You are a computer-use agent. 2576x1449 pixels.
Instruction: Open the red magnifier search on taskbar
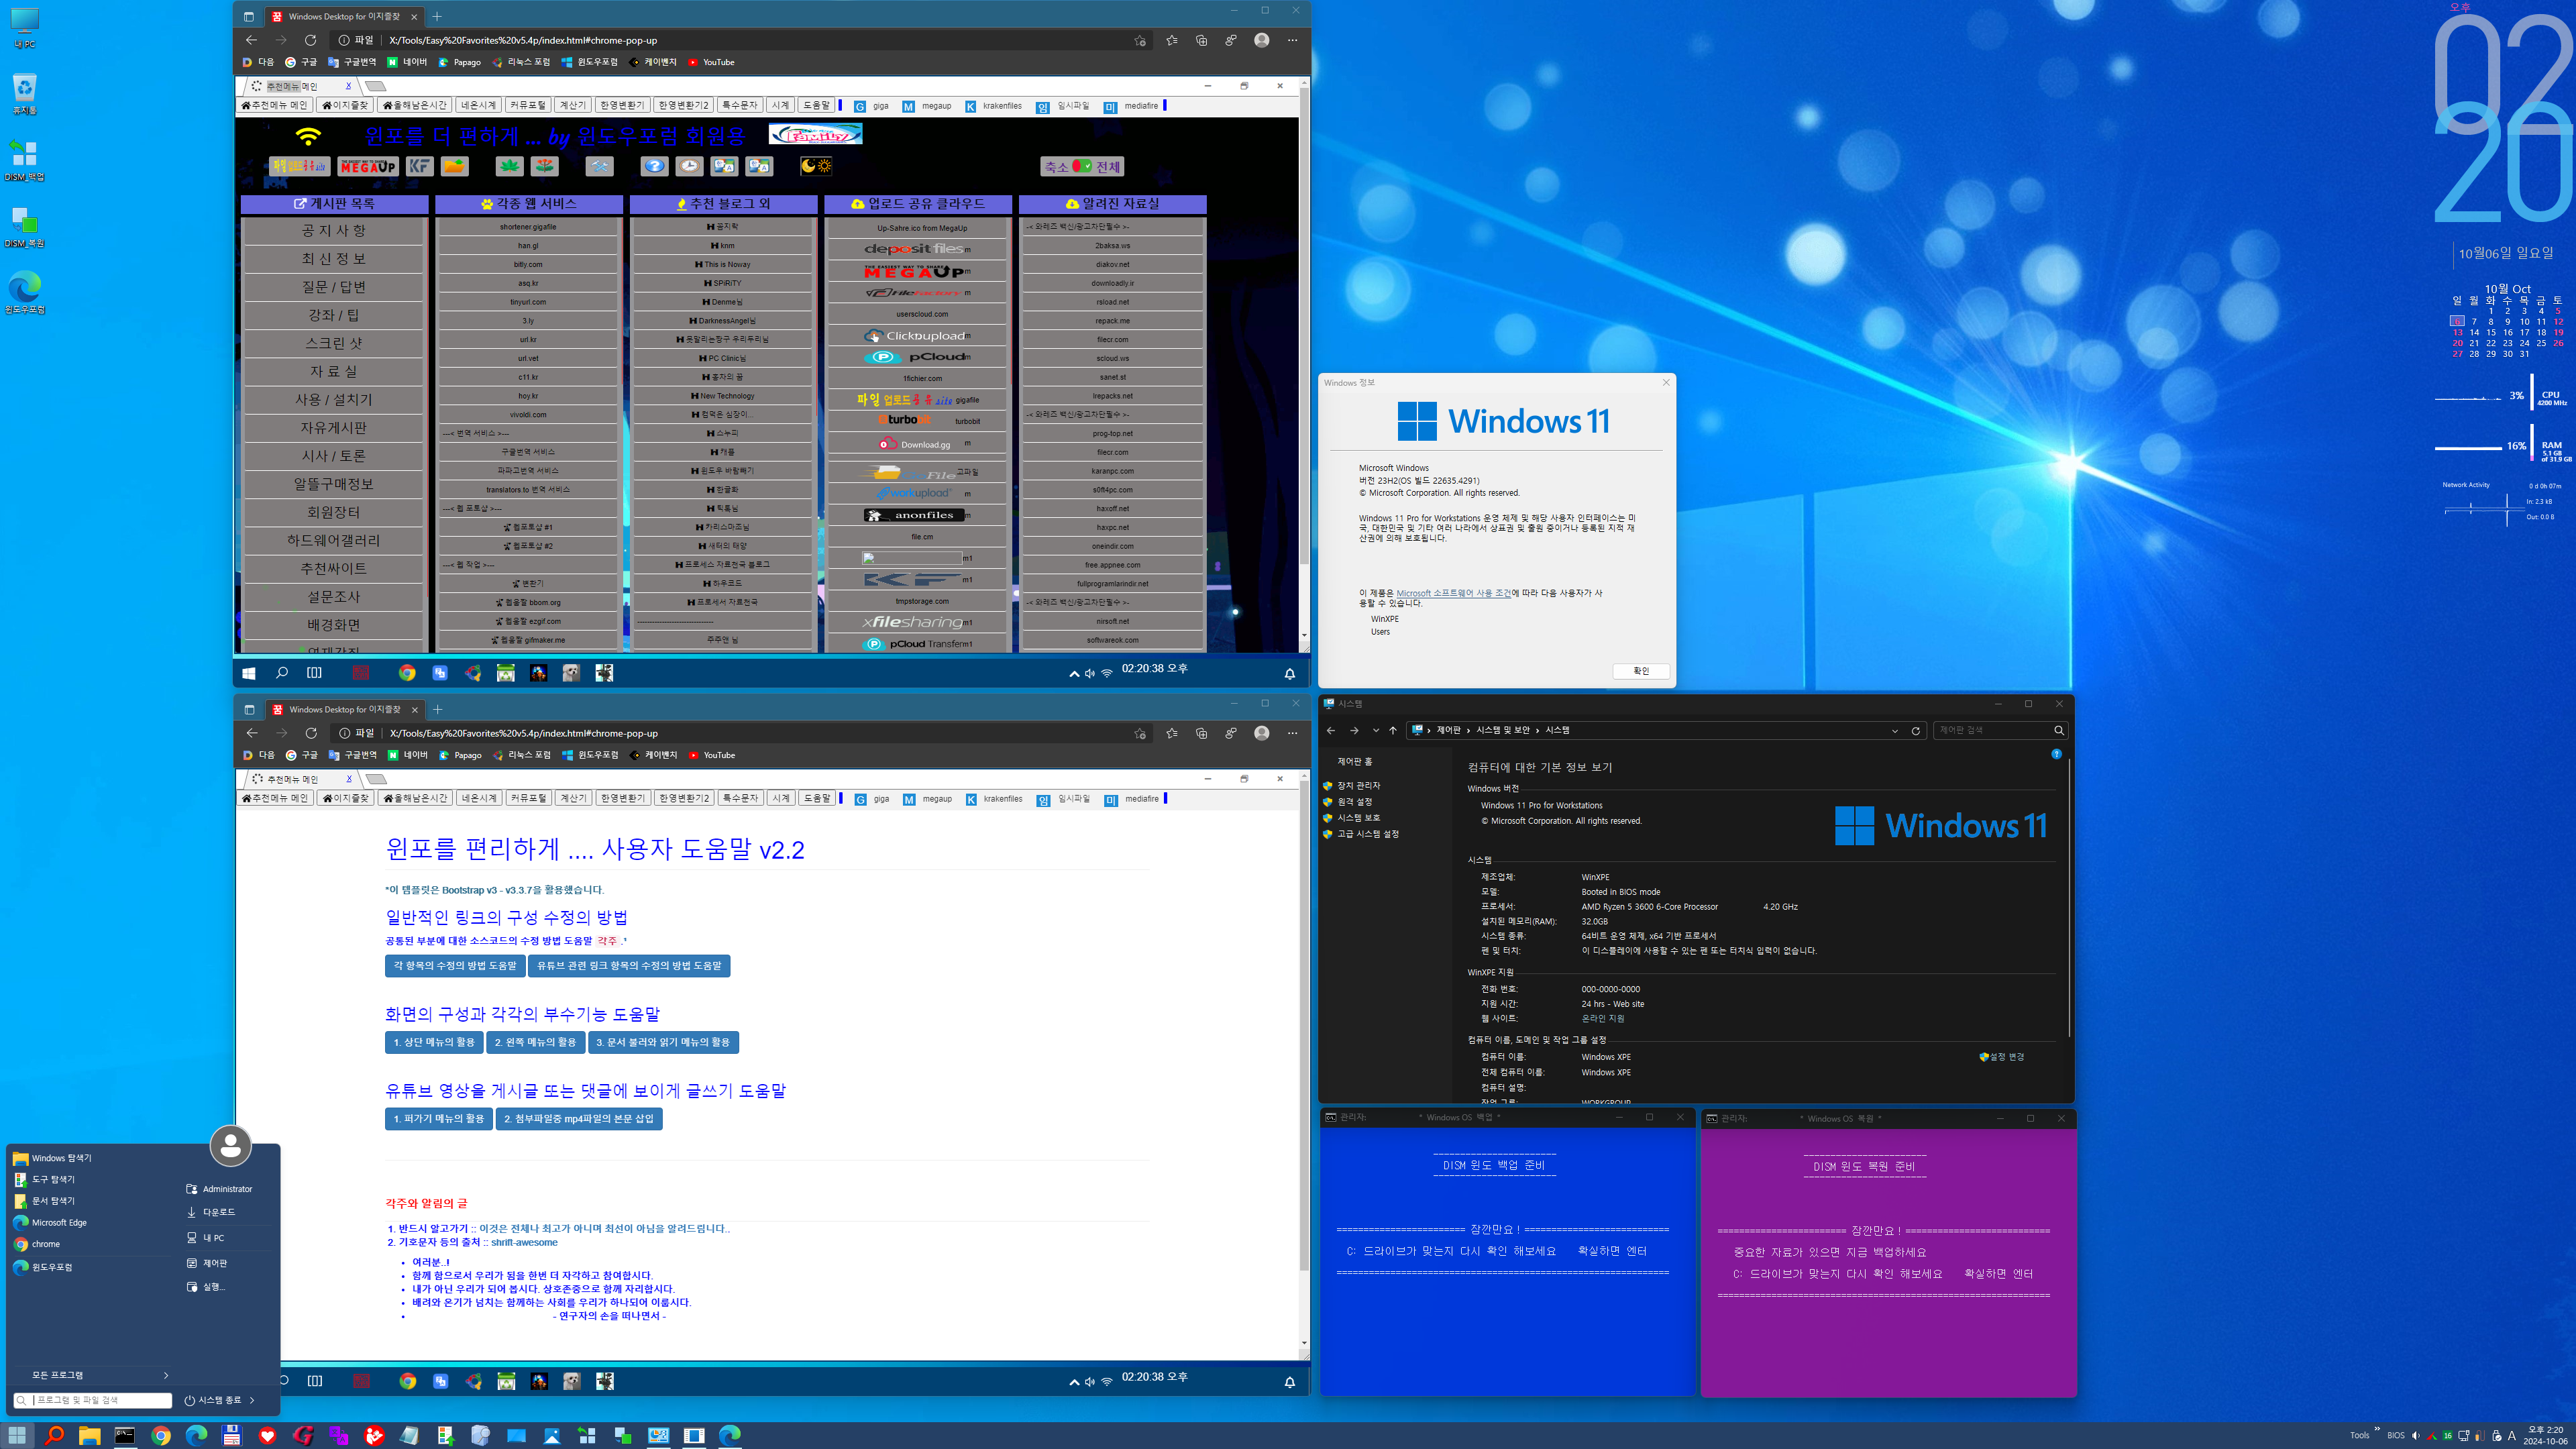[54, 1435]
